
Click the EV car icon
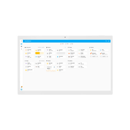click(69, 50)
